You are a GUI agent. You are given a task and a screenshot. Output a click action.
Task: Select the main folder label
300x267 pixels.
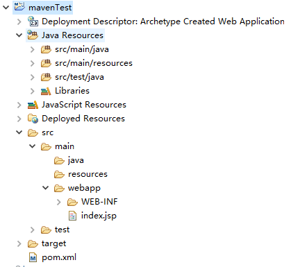65,146
